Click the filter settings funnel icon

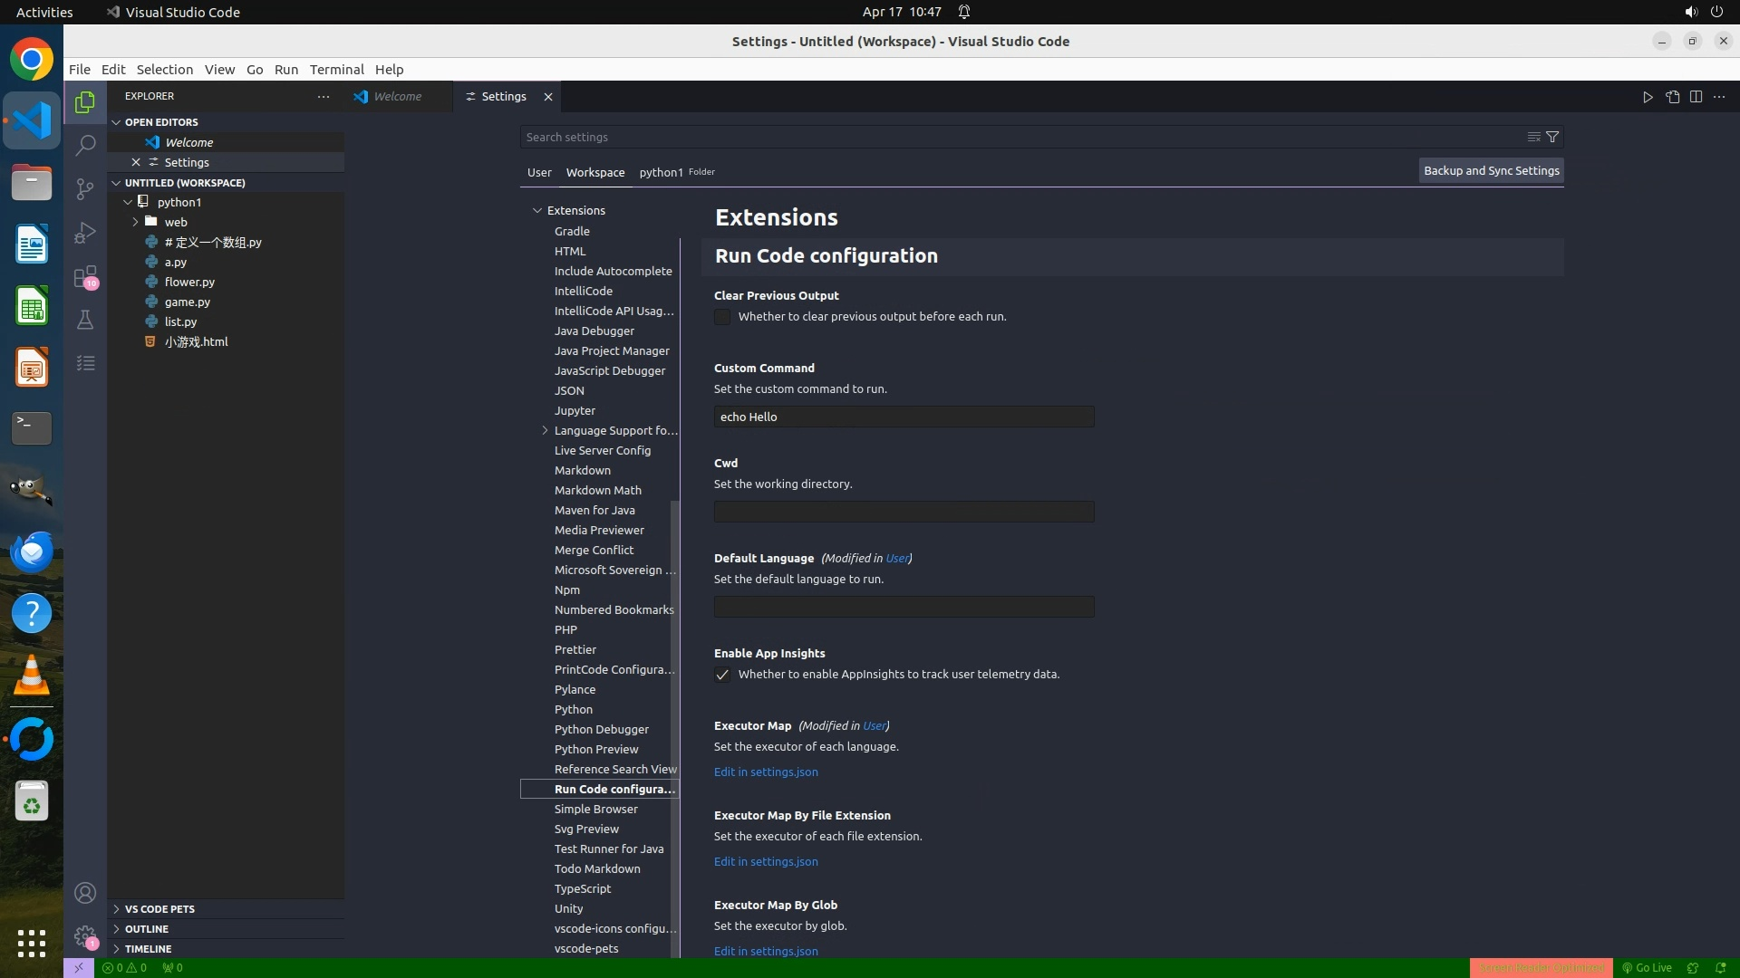pyautogui.click(x=1552, y=137)
